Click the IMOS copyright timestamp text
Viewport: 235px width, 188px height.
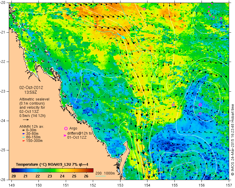232,140
